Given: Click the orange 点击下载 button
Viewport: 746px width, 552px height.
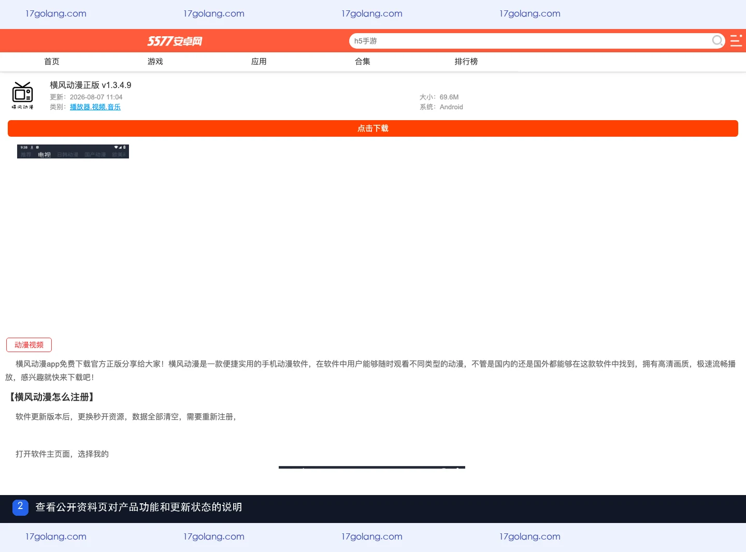Looking at the screenshot, I should coord(373,128).
